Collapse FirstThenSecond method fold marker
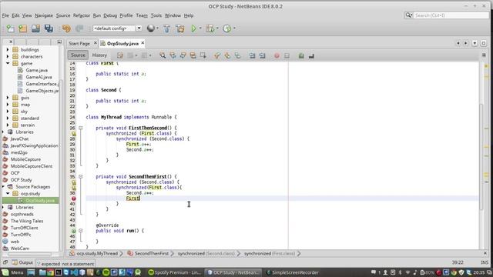Viewport: 493px width, 277px height. point(80,128)
